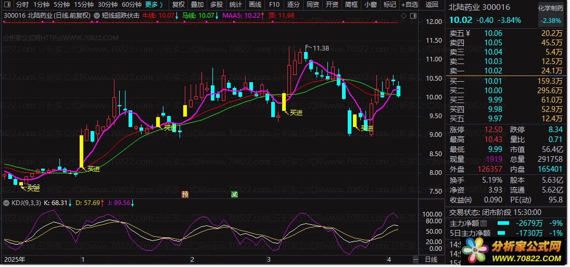Click the 短线超跌伏击 indicator name
570x267 pixels.
(x=121, y=16)
